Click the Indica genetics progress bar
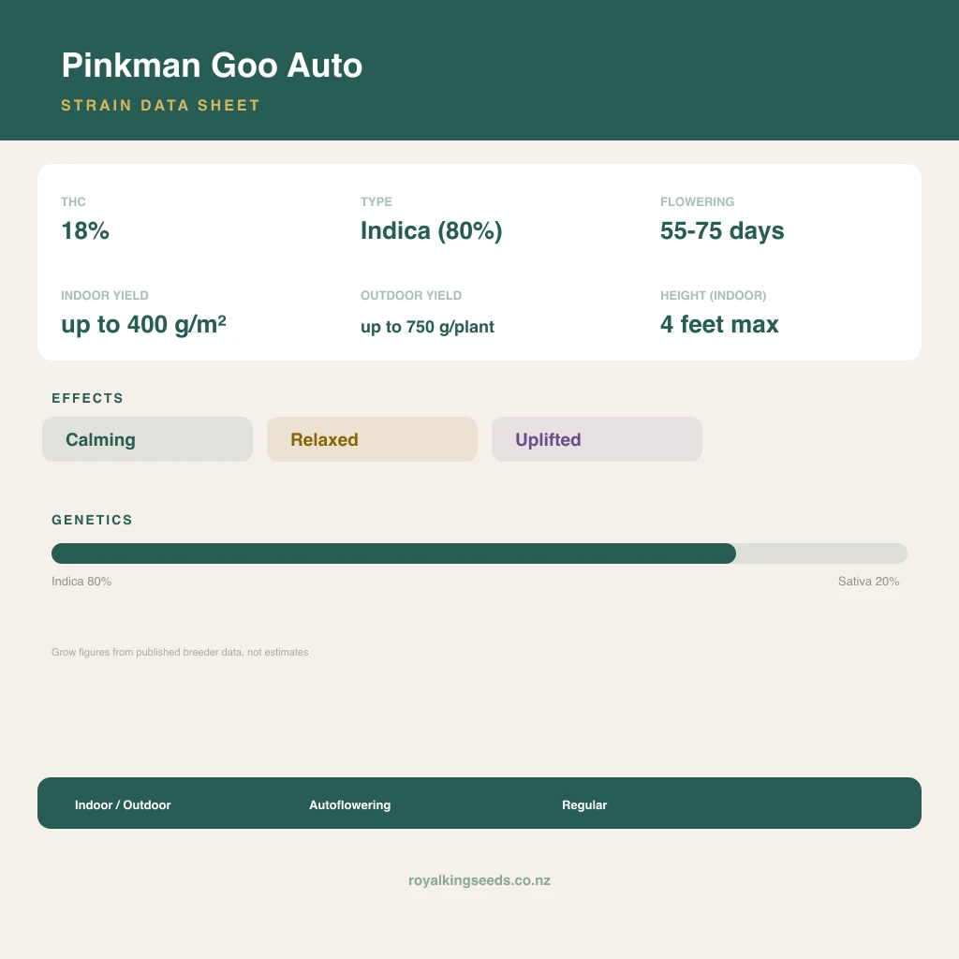The height and width of the screenshot is (959, 959). 394,553
